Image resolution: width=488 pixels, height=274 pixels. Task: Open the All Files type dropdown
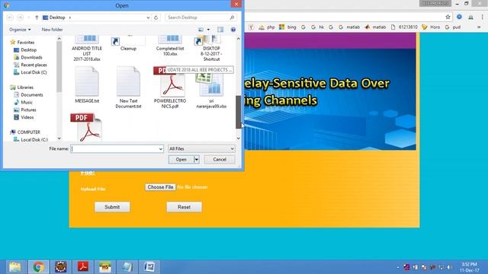click(232, 149)
